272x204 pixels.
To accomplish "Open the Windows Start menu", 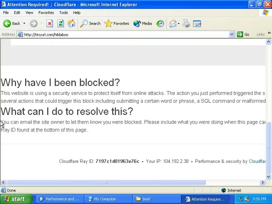I will click(16, 199).
